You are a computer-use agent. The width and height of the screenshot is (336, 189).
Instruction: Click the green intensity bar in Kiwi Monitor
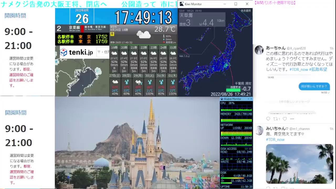tap(233, 90)
